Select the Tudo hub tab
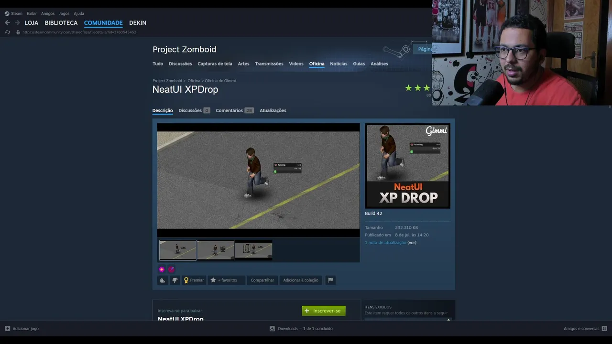Image resolution: width=612 pixels, height=344 pixels. (x=158, y=64)
